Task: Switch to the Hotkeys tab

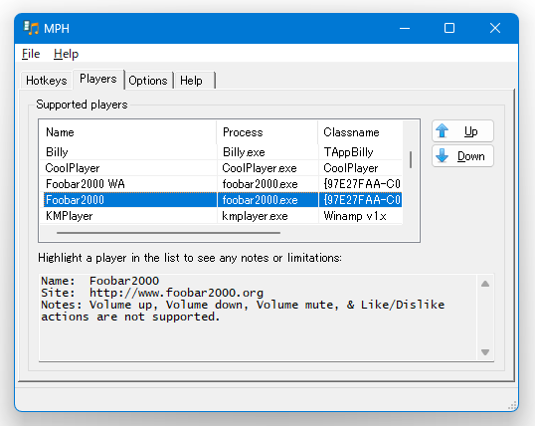Action: click(x=47, y=81)
